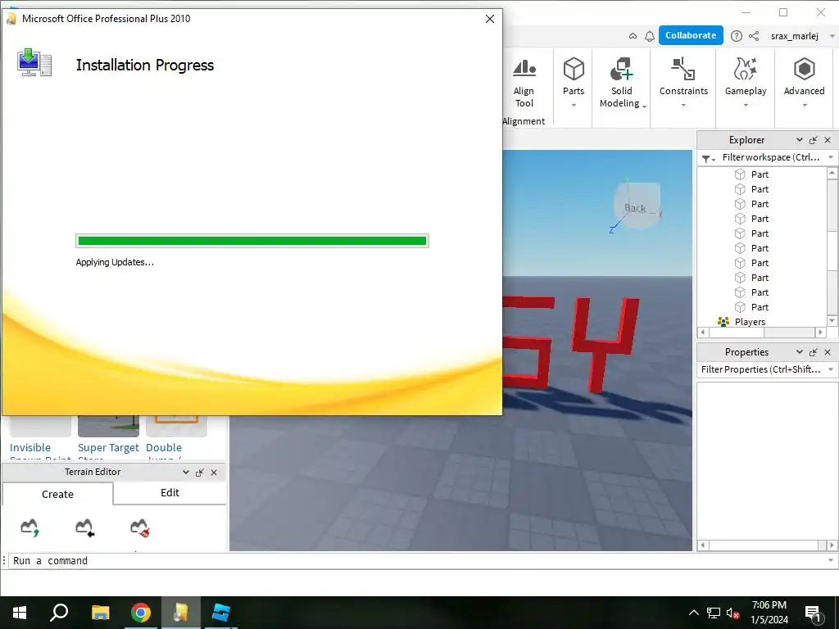Undock the Explorer panel

[x=814, y=140]
